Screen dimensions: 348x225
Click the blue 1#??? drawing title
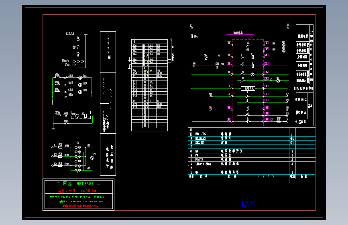(248, 204)
